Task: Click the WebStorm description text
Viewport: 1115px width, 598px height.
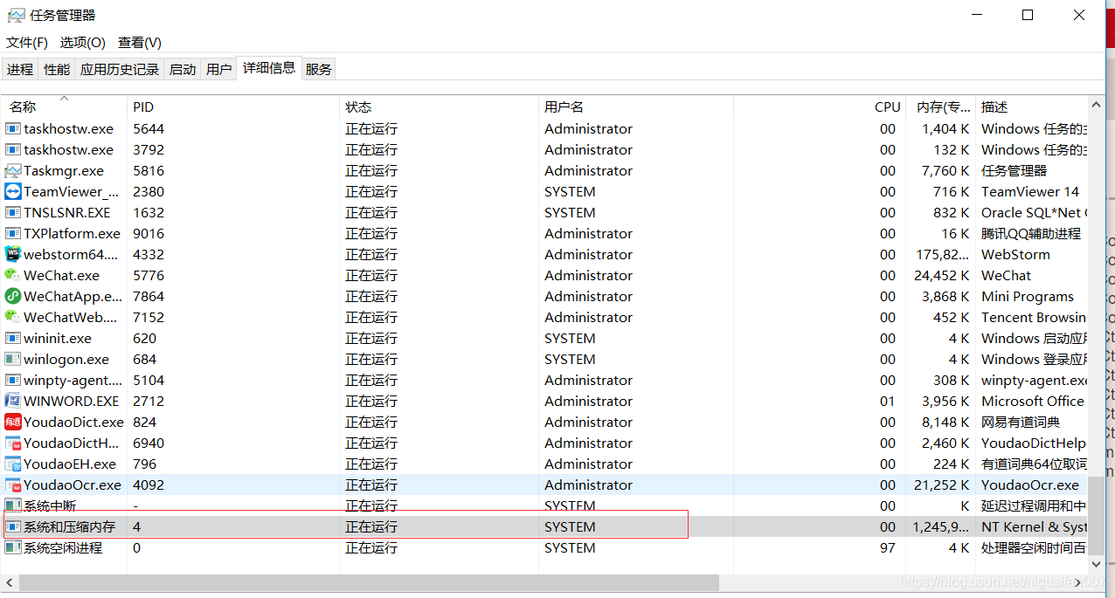Action: point(1015,254)
